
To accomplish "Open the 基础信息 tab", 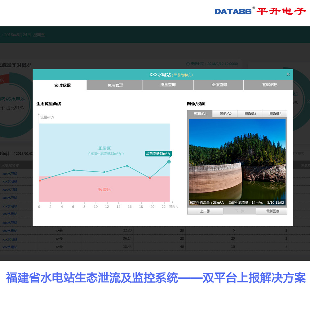I will click(268, 85).
